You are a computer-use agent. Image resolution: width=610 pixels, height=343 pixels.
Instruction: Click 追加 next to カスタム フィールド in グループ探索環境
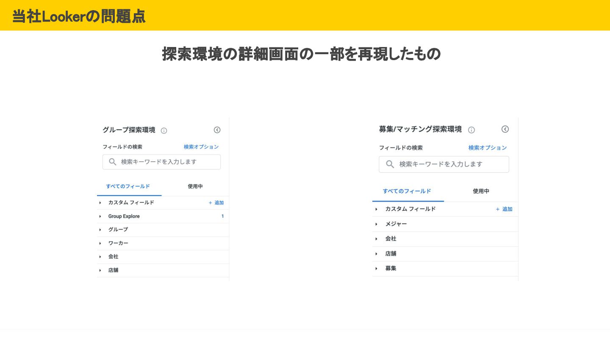coord(216,203)
